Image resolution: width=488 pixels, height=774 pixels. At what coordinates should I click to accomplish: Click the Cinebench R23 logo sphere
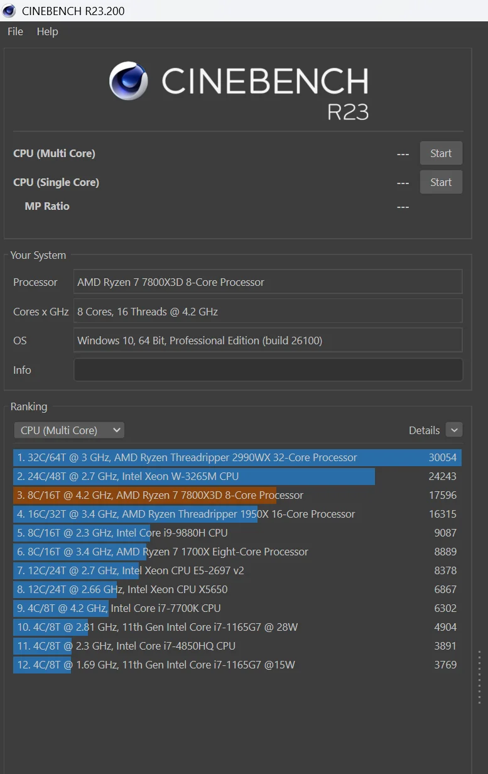(129, 81)
